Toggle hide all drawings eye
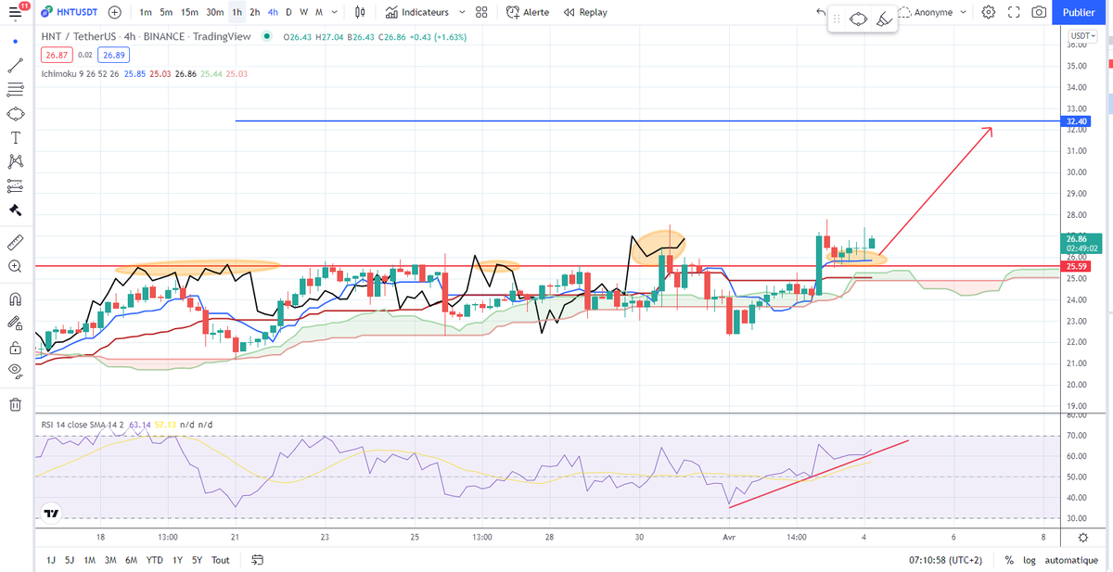Viewport: 1113px width, 572px height. click(15, 371)
